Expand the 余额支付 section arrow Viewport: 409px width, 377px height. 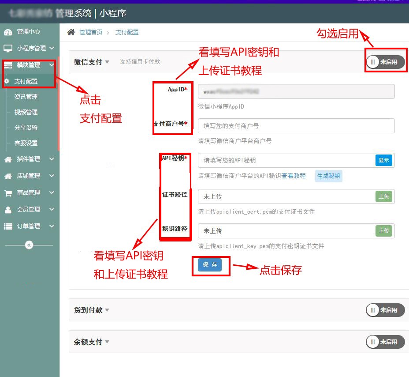pos(107,342)
